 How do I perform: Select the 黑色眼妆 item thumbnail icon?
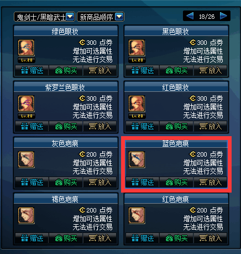tap(137, 48)
